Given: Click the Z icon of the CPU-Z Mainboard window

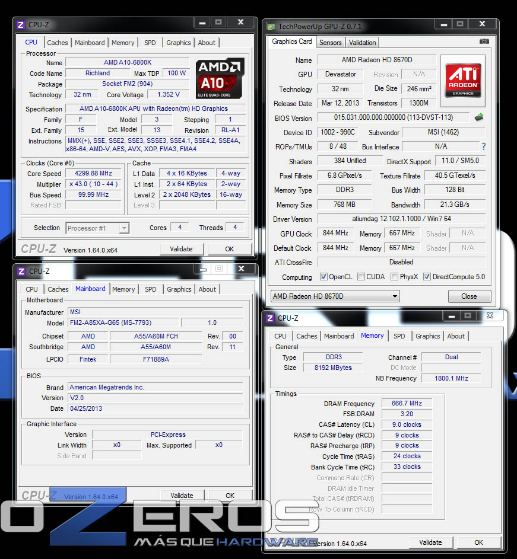Looking at the screenshot, I should pyautogui.click(x=21, y=271).
